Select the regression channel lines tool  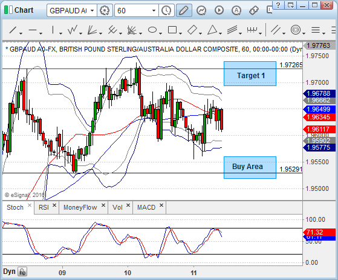(x=232, y=30)
